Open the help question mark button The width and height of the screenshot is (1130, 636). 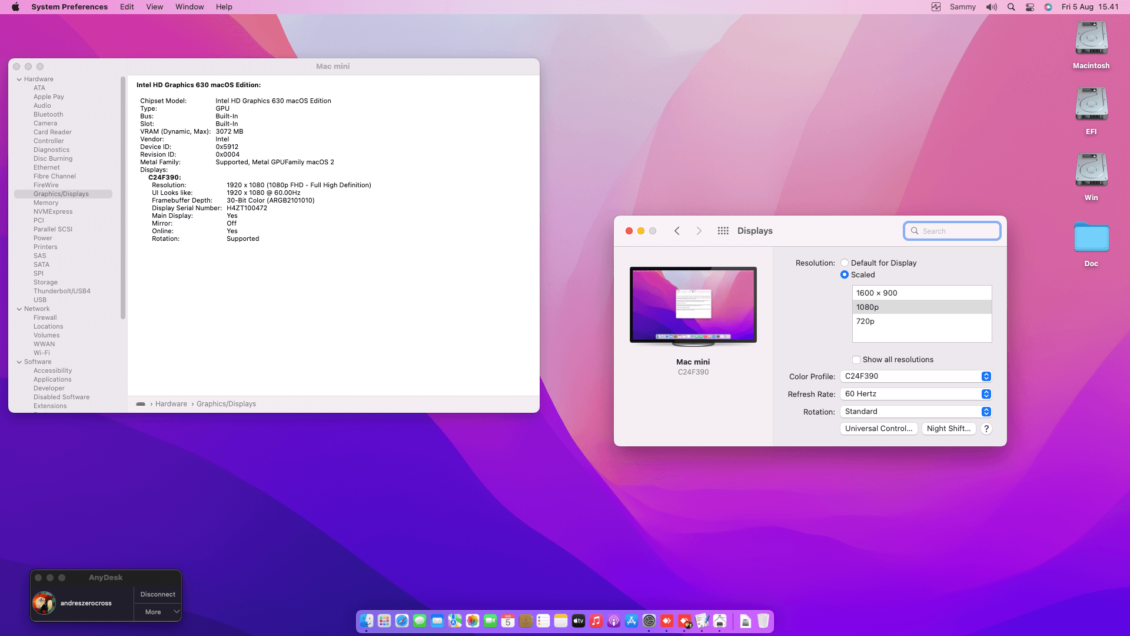point(986,429)
